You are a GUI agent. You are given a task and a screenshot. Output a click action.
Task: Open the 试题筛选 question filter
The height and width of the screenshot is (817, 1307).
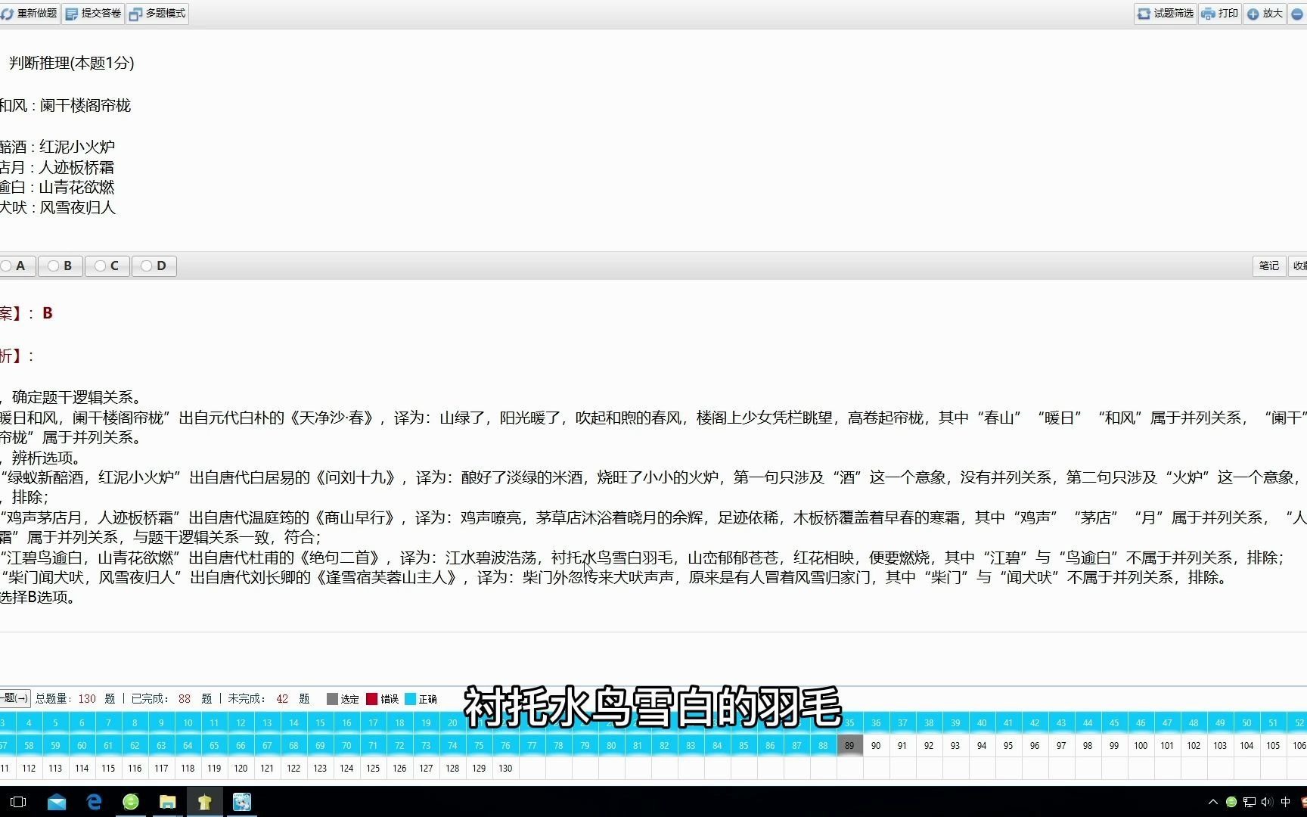[1166, 14]
